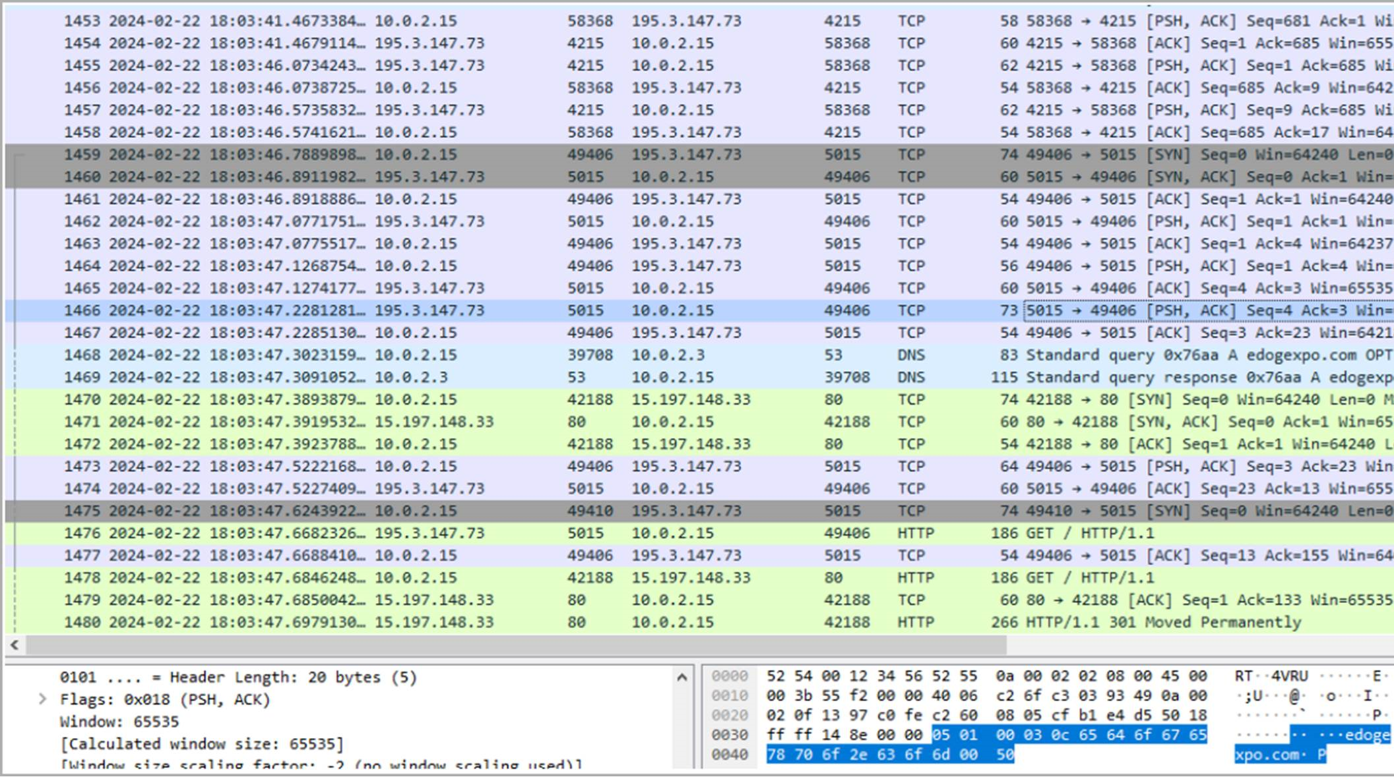
Task: Click hex offset row 0010 in bytes pane
Action: point(730,696)
